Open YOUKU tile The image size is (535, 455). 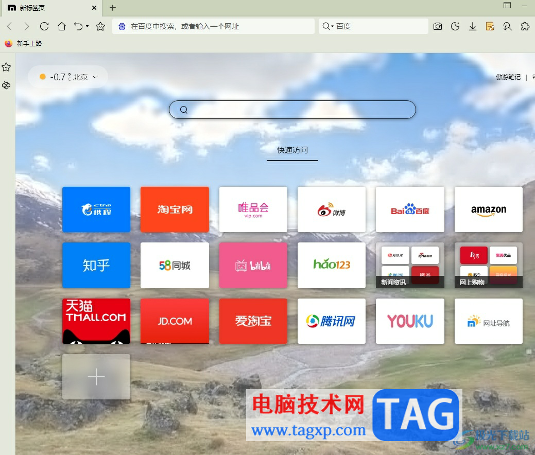click(x=410, y=321)
